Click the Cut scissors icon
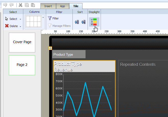The height and width of the screenshot is (117, 168). [x=20, y=5]
